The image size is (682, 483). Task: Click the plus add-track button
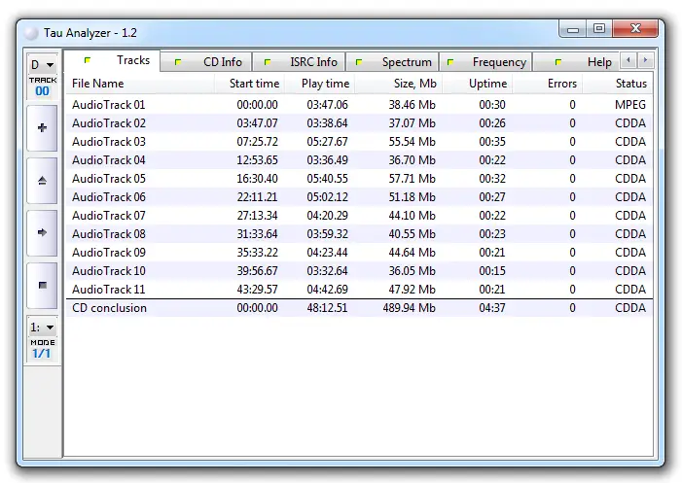point(42,128)
